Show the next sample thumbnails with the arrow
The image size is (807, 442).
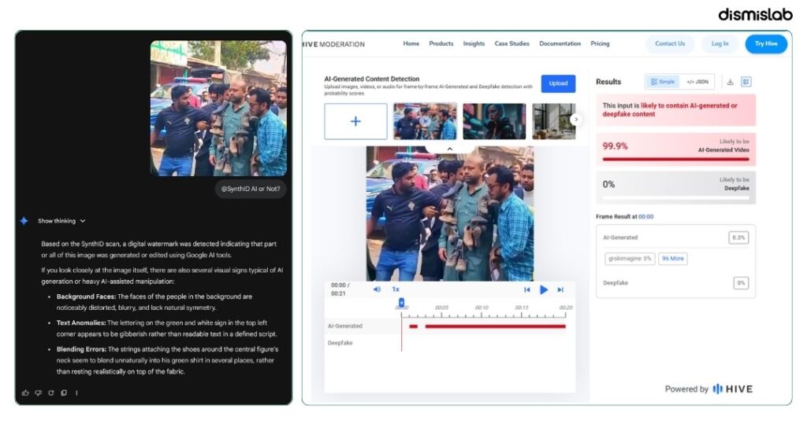pyautogui.click(x=576, y=120)
